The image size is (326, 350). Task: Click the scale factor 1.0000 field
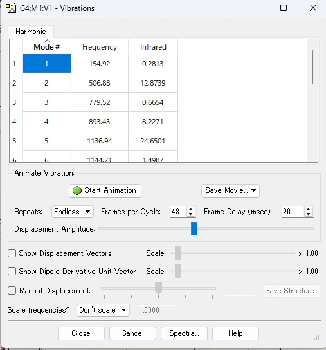coord(158,310)
